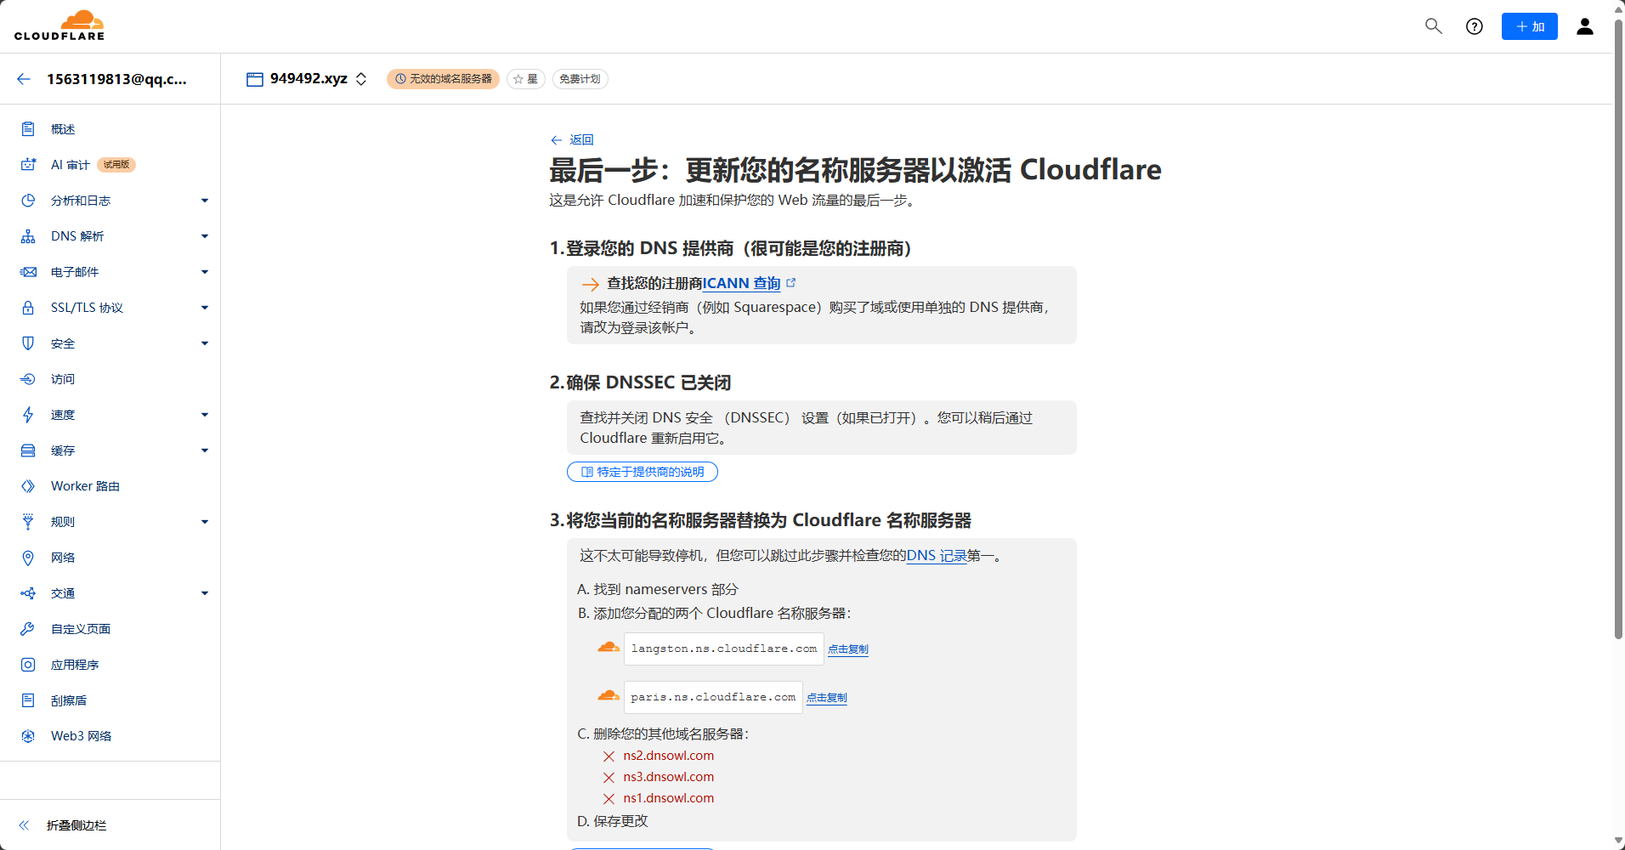The height and width of the screenshot is (850, 1625).
Task: Open the ICANN 查询 link
Action: (741, 283)
